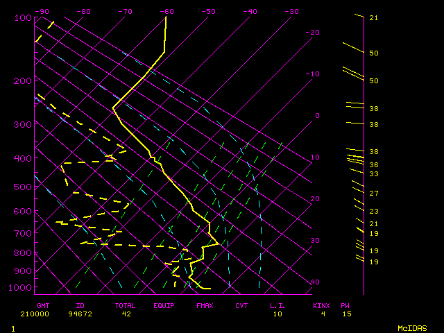
Task: Click the wind speed label 27
Action: pyautogui.click(x=373, y=194)
